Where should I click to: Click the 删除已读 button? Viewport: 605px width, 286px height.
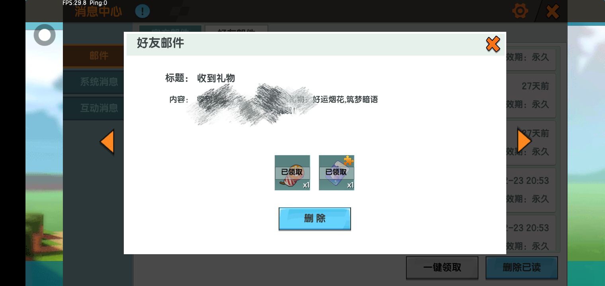521,267
